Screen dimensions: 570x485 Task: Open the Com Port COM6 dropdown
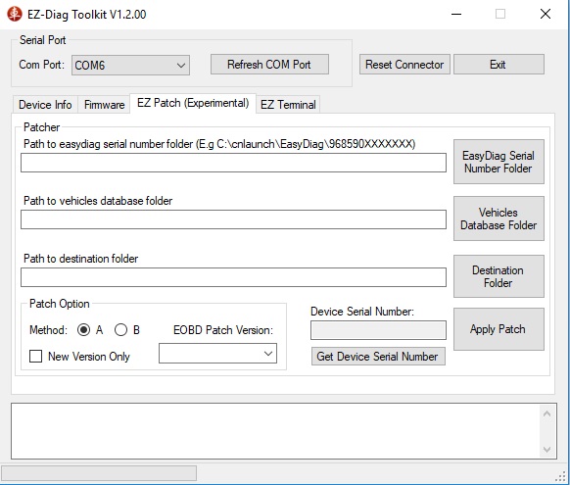(x=130, y=66)
